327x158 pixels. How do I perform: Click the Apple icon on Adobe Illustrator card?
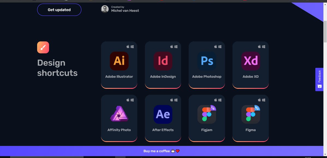[x=128, y=47]
